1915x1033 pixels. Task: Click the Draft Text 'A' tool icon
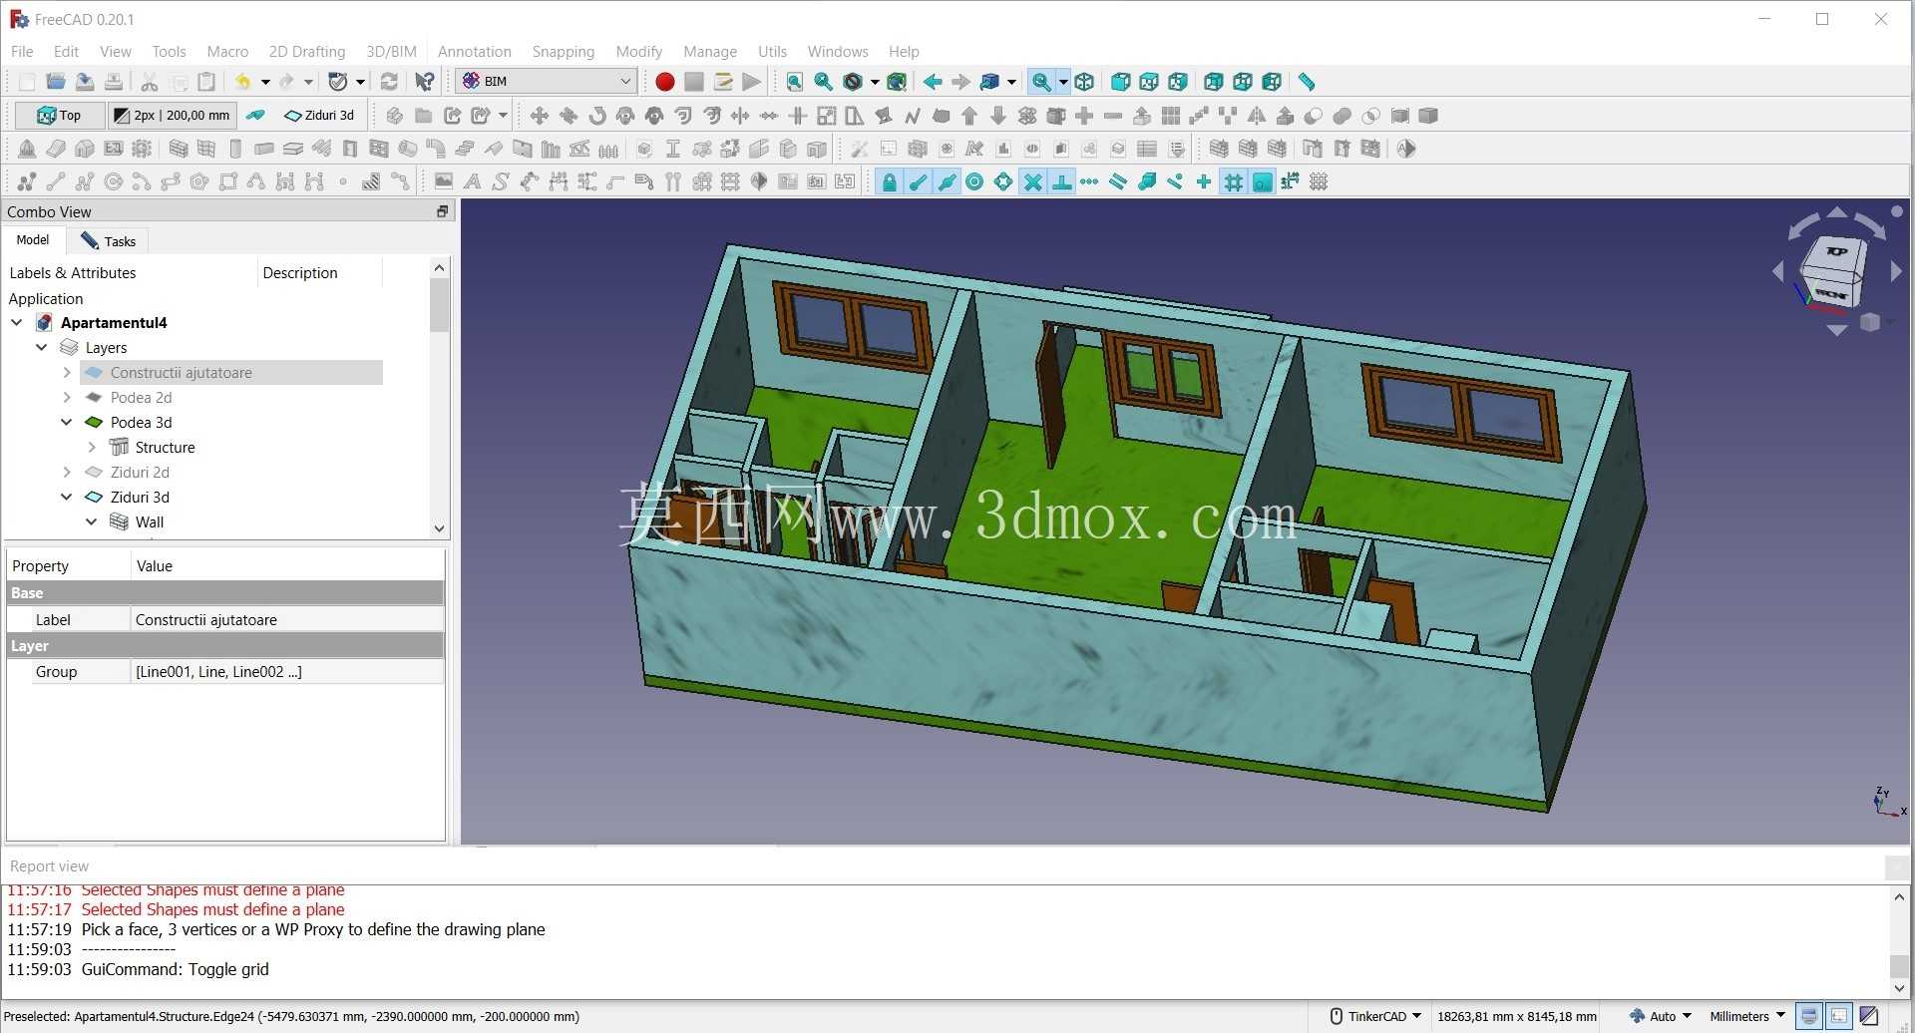pyautogui.click(x=473, y=181)
